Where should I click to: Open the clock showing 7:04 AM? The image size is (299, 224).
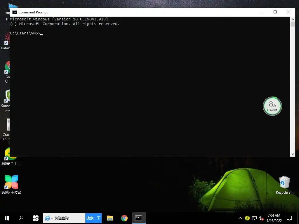(274, 218)
